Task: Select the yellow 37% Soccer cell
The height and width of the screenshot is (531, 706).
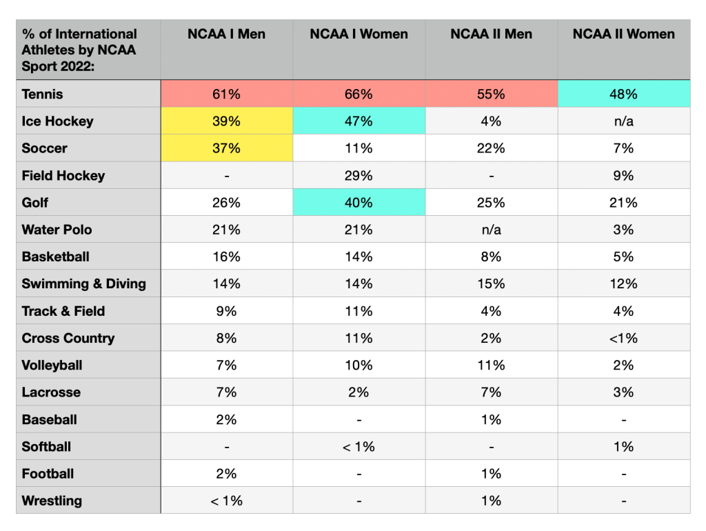Action: point(226,148)
